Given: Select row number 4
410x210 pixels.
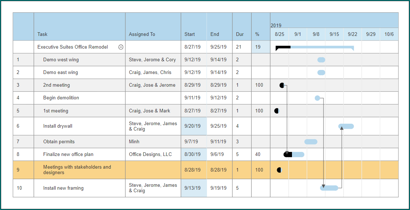Looking at the screenshot, I should coord(23,98).
